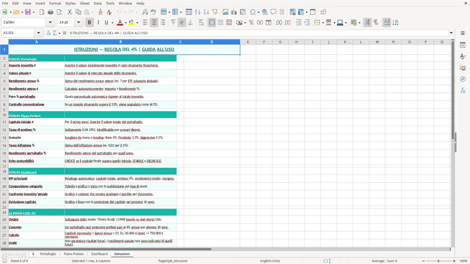This screenshot has height=264, width=470.
Task: Insert a special character
Action: (x=253, y=12)
